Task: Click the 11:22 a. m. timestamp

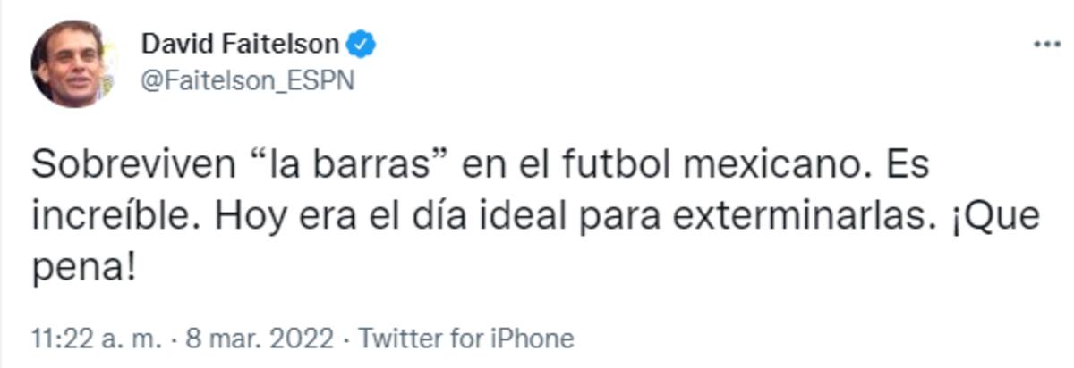Action: coord(97,339)
